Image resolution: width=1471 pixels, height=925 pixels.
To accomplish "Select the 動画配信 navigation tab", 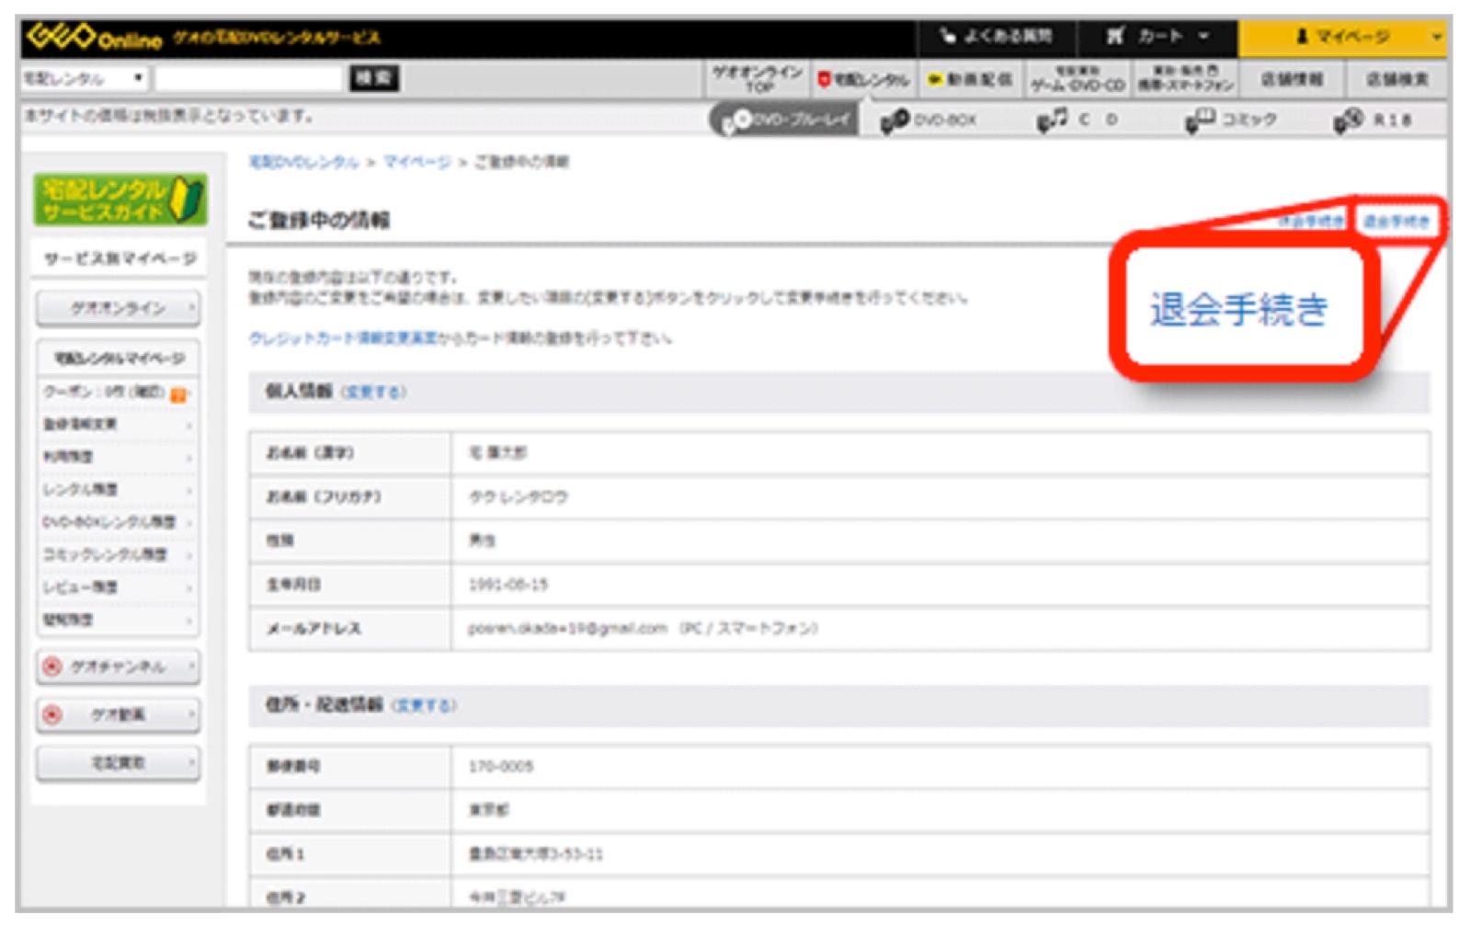I will pyautogui.click(x=971, y=80).
